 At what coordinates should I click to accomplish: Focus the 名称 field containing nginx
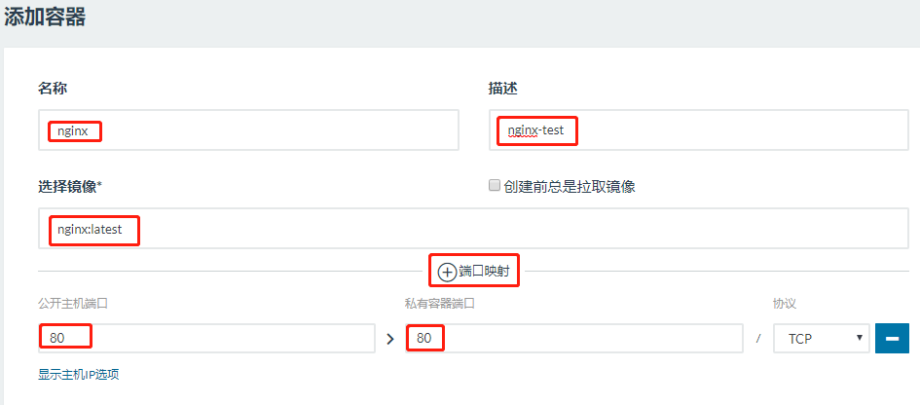pyautogui.click(x=249, y=129)
